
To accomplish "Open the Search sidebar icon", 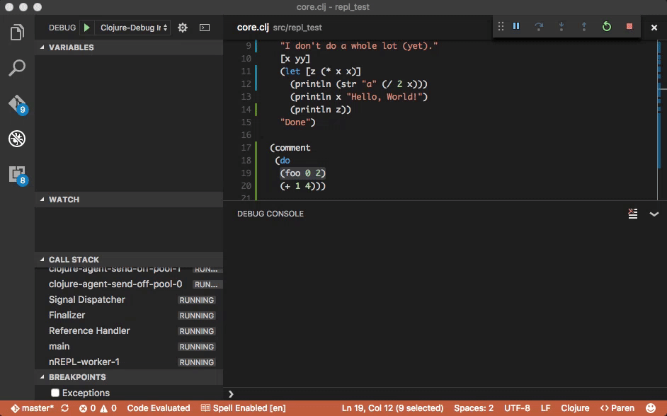I will click(x=17, y=68).
